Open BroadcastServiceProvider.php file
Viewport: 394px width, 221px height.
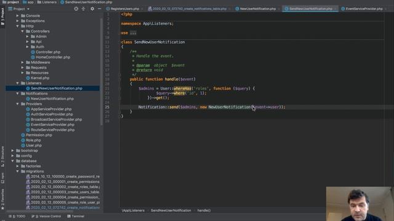(56, 120)
